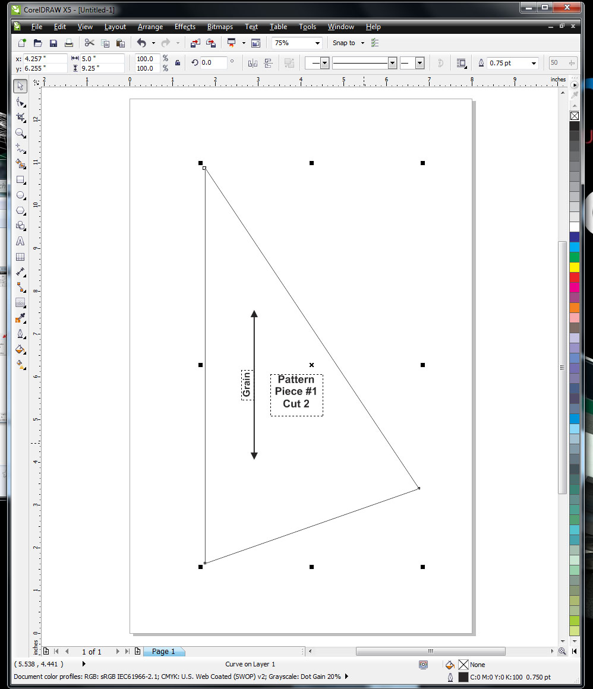Select the Eyedropper tool
Screen dimensions: 593x689
click(x=20, y=318)
